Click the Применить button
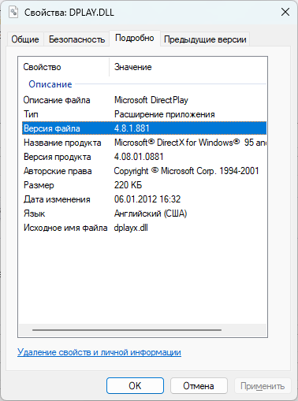The width and height of the screenshot is (298, 401). pyautogui.click(x=263, y=386)
